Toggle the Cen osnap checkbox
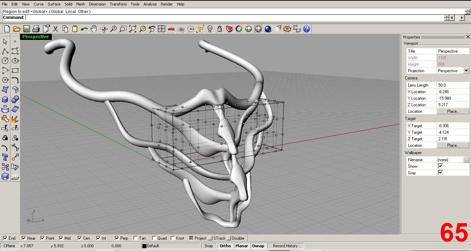Screen dimensions: 471x251 pyautogui.click(x=80, y=238)
